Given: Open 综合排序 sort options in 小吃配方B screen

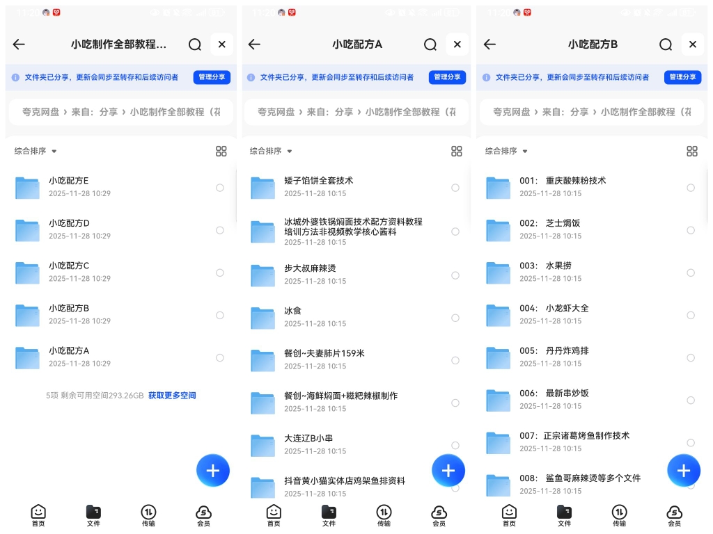Looking at the screenshot, I should pyautogui.click(x=506, y=151).
